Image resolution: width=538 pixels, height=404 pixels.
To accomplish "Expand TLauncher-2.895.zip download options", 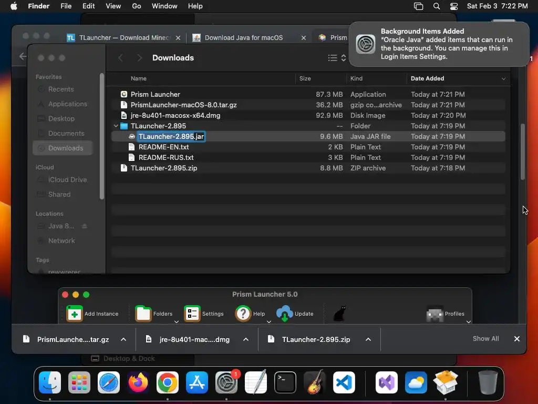I will pos(368,339).
